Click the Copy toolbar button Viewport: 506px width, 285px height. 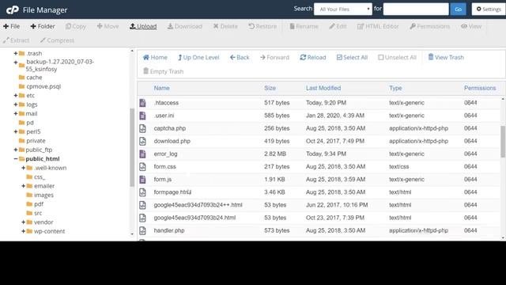click(76, 26)
